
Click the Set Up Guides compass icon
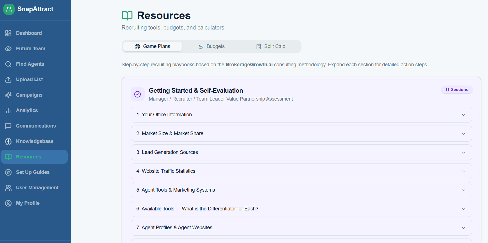tap(8, 172)
